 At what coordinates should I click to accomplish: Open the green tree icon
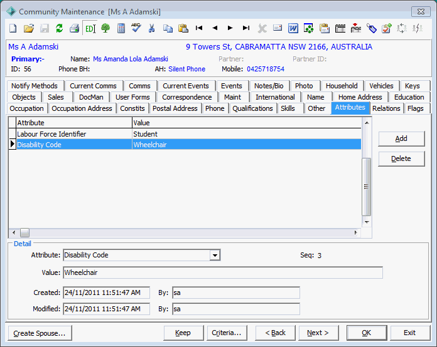click(x=105, y=28)
